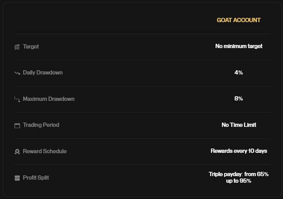Image resolution: width=283 pixels, height=199 pixels.
Task: Click the "up to 95%" text line
Action: pyautogui.click(x=238, y=181)
